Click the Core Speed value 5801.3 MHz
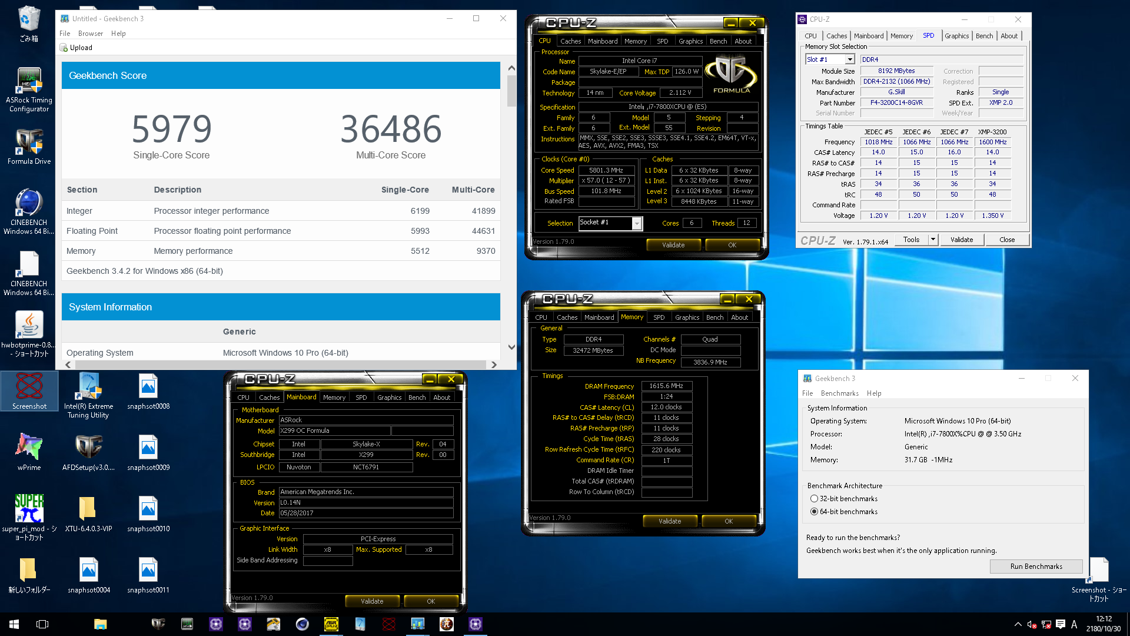The image size is (1130, 636). [x=606, y=170]
